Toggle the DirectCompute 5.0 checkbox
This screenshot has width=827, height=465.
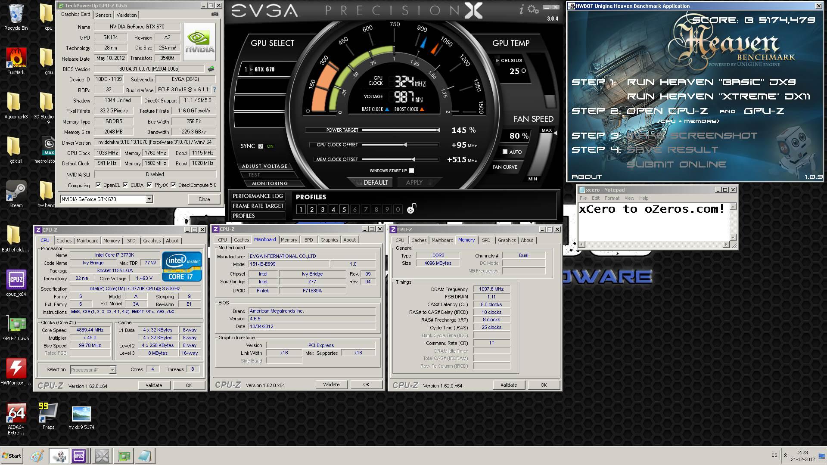pos(173,185)
